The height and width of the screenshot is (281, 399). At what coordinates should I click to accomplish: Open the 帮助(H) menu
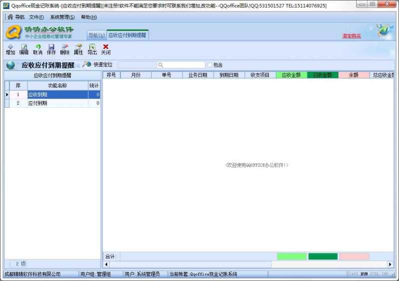(89, 17)
